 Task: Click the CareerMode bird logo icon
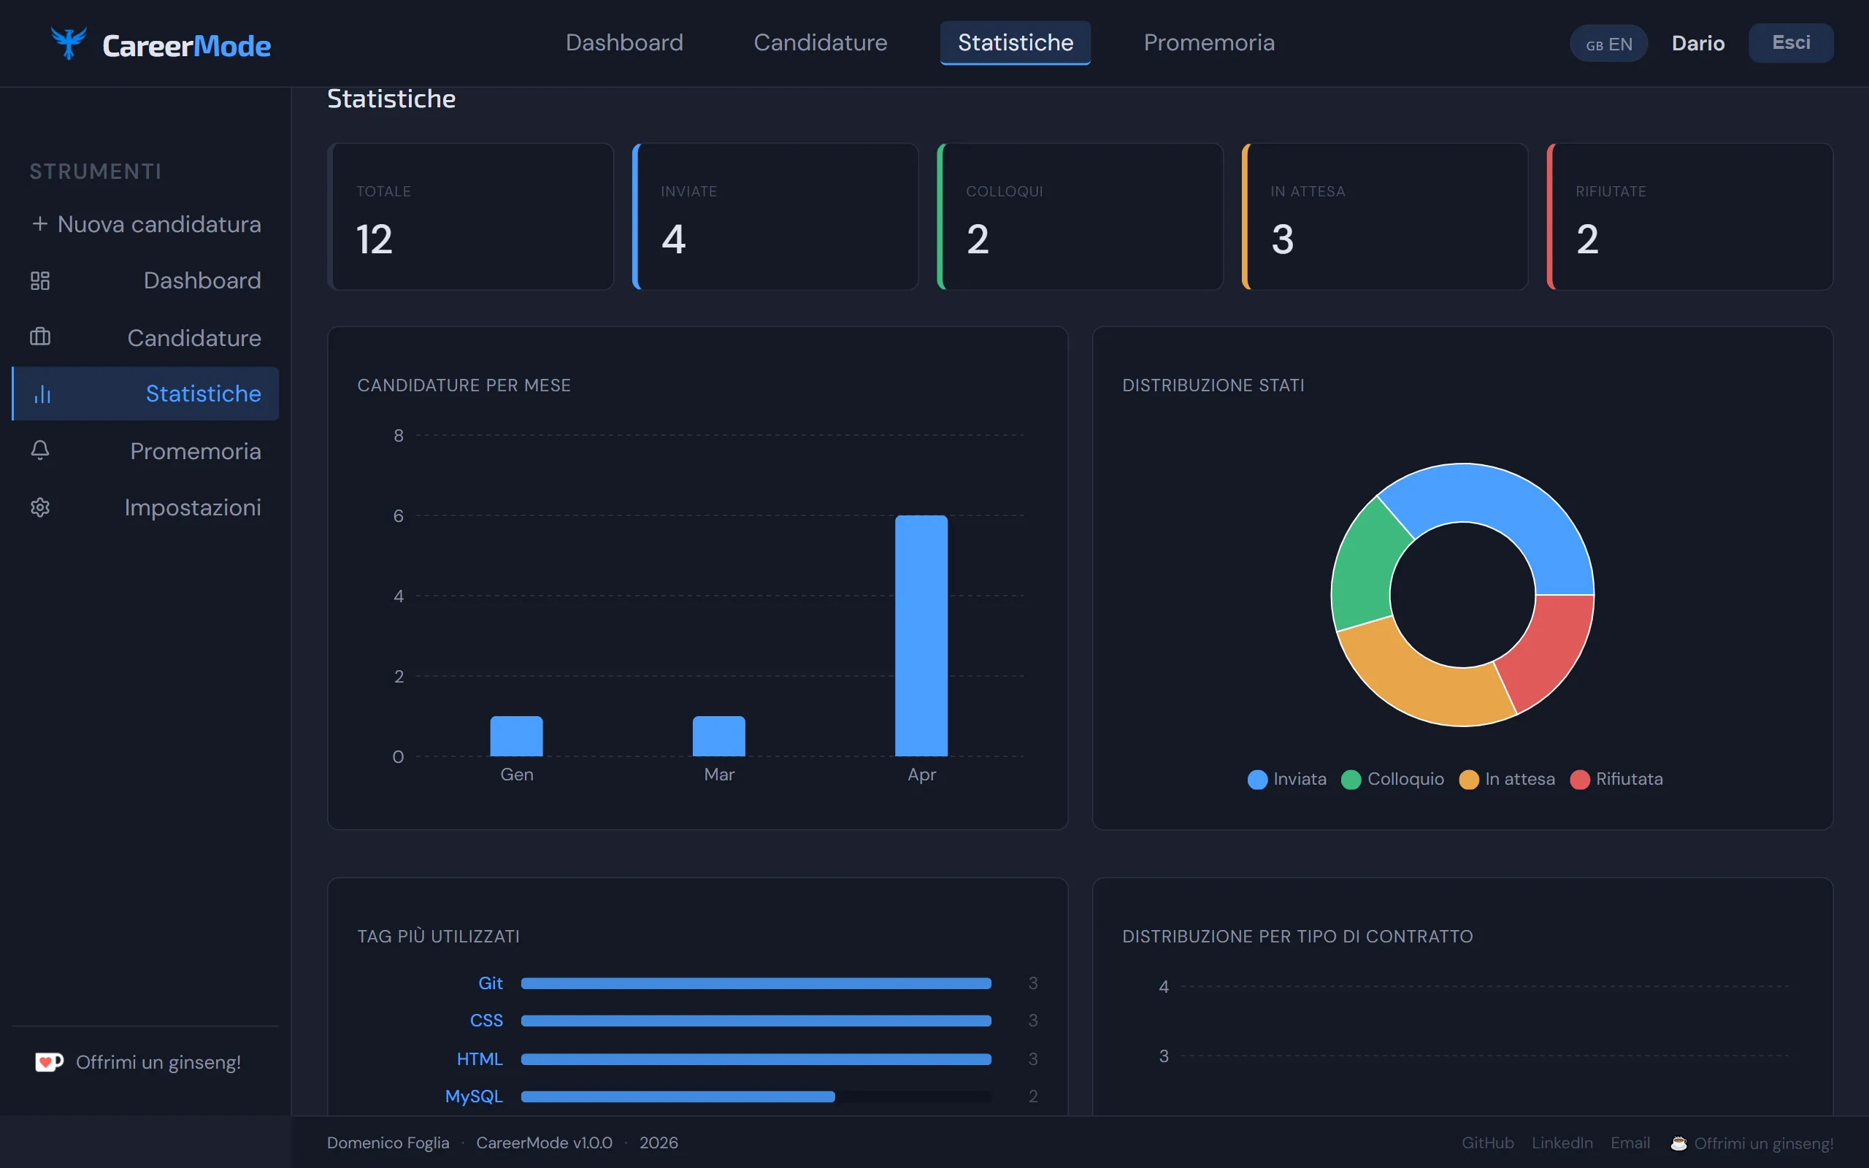point(68,43)
